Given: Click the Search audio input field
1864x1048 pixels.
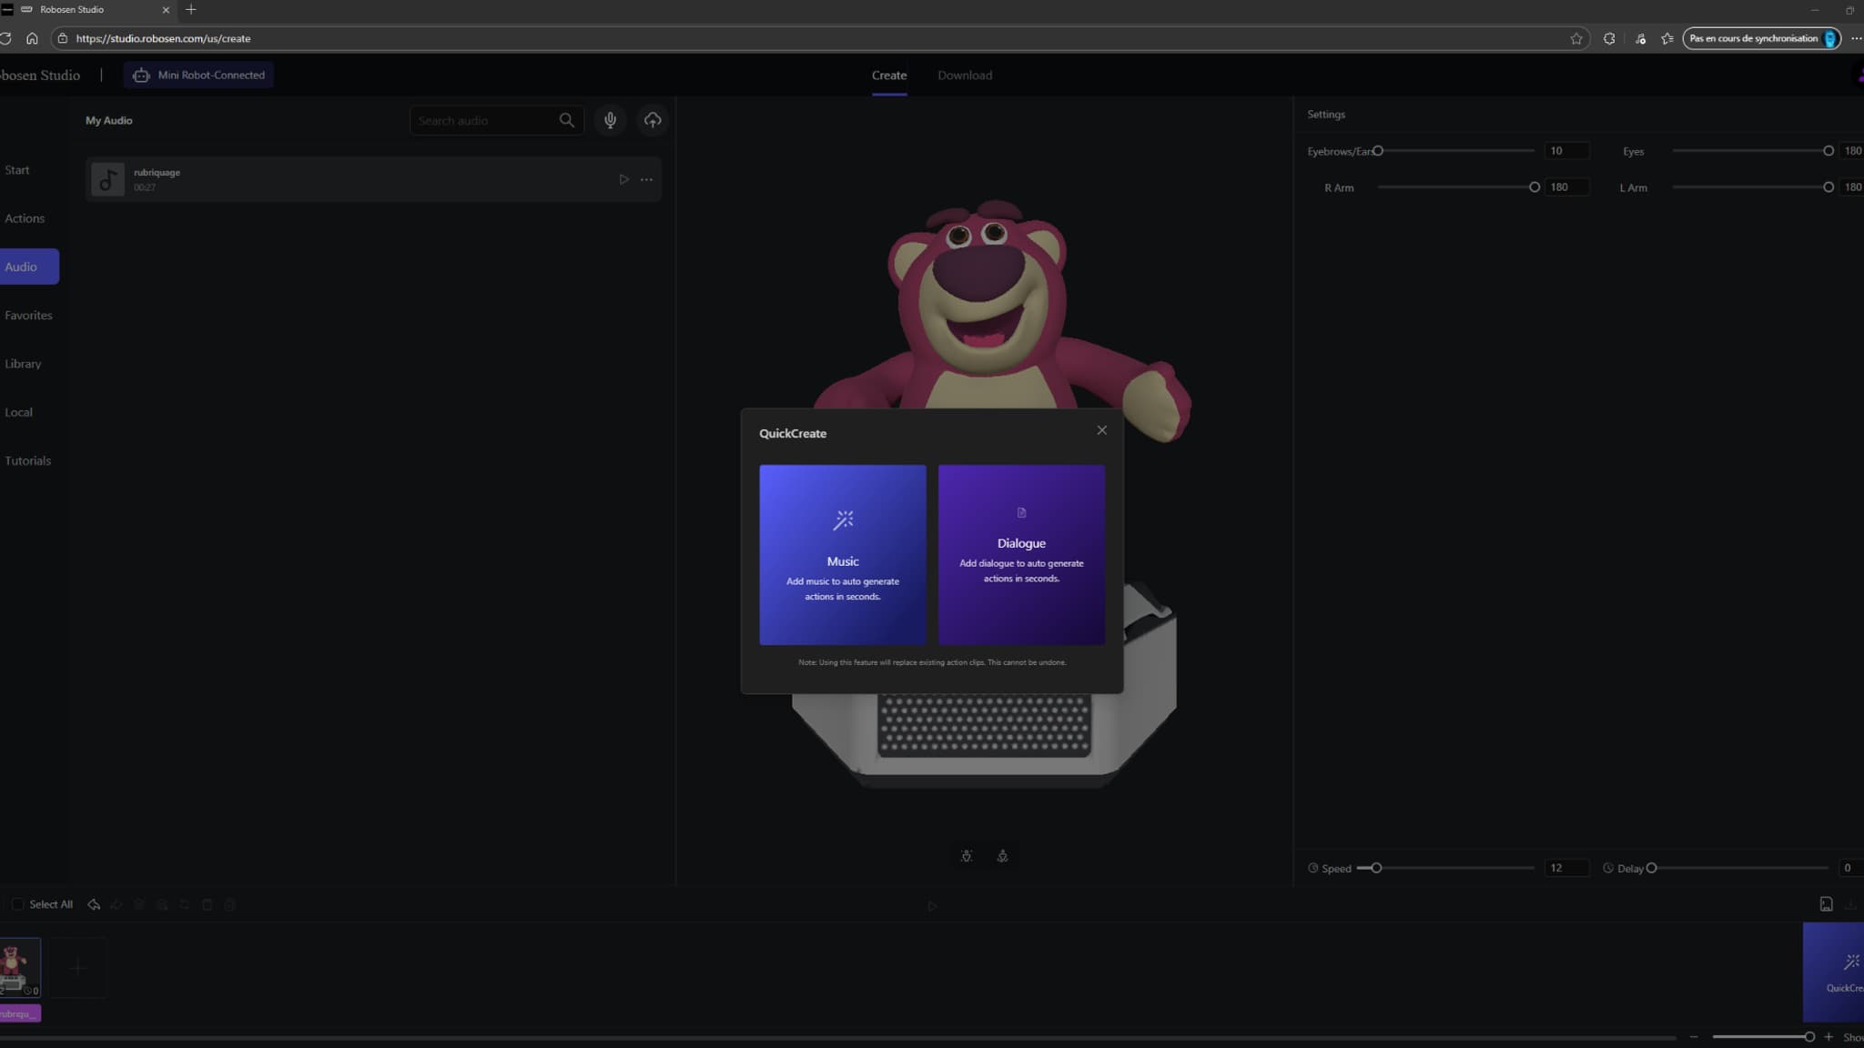Looking at the screenshot, I should point(482,120).
